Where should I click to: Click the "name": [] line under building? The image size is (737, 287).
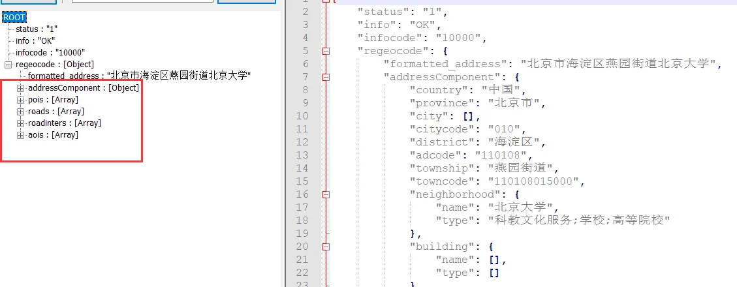coord(471,260)
